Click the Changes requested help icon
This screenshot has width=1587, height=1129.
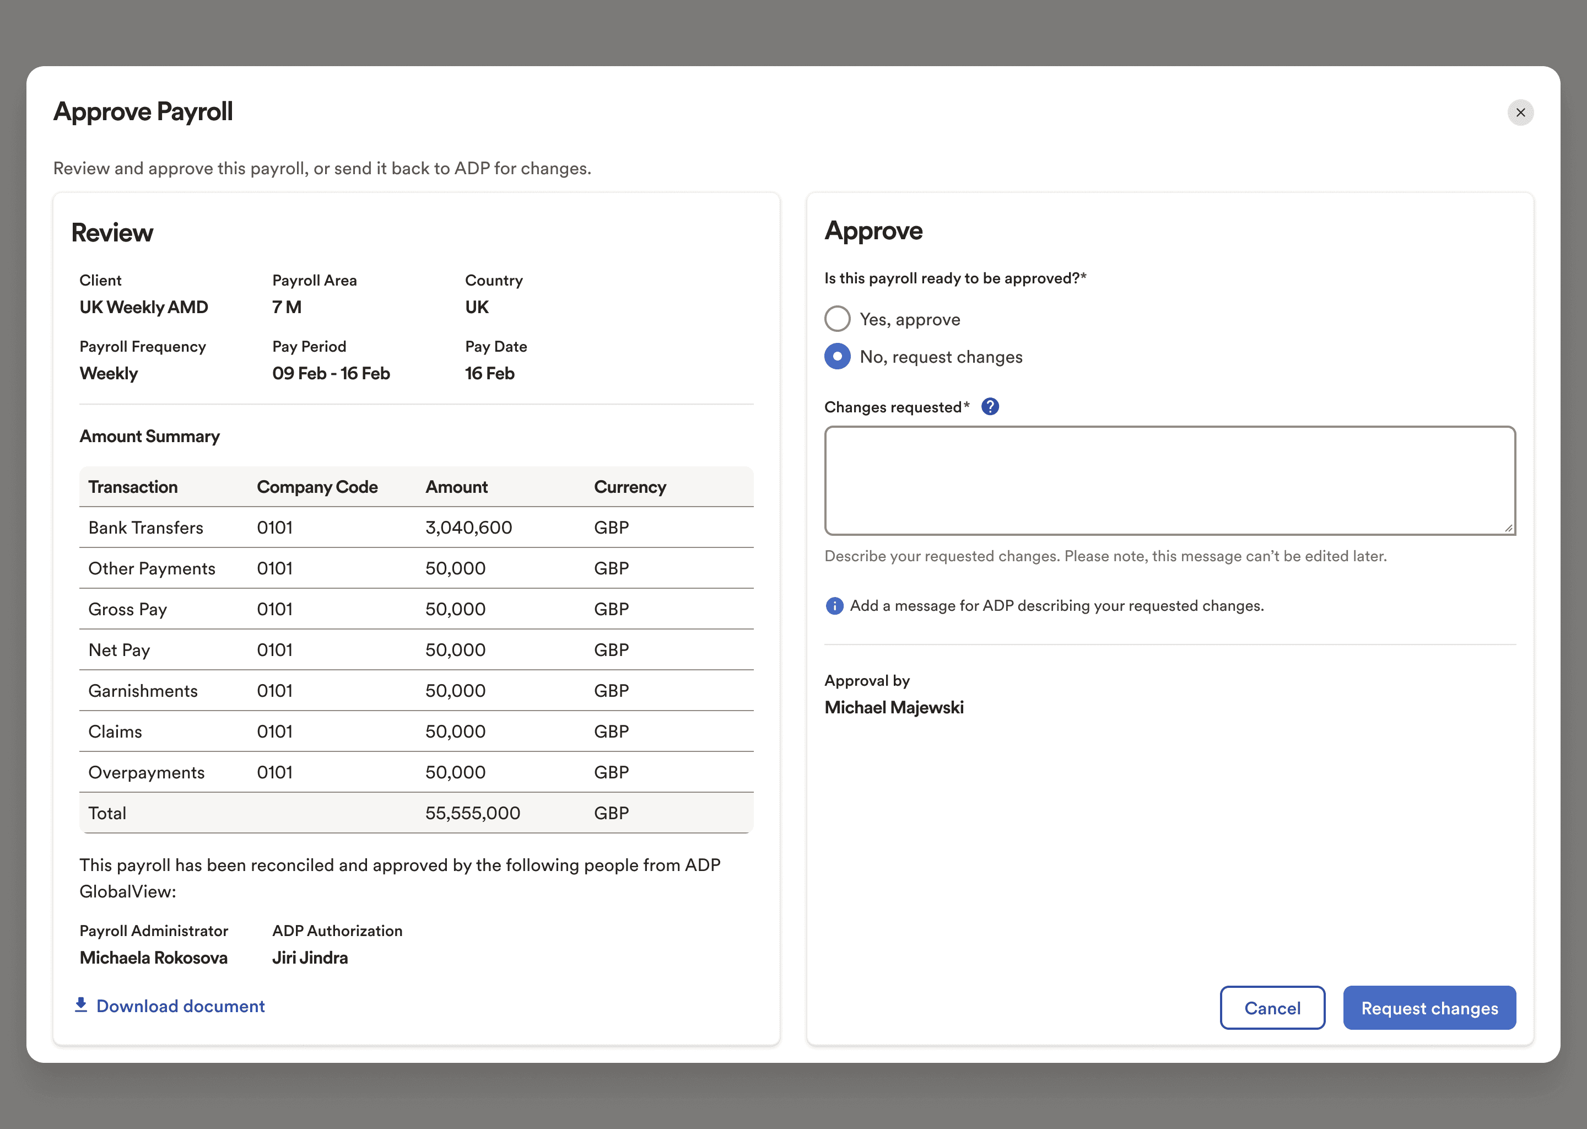coord(990,407)
